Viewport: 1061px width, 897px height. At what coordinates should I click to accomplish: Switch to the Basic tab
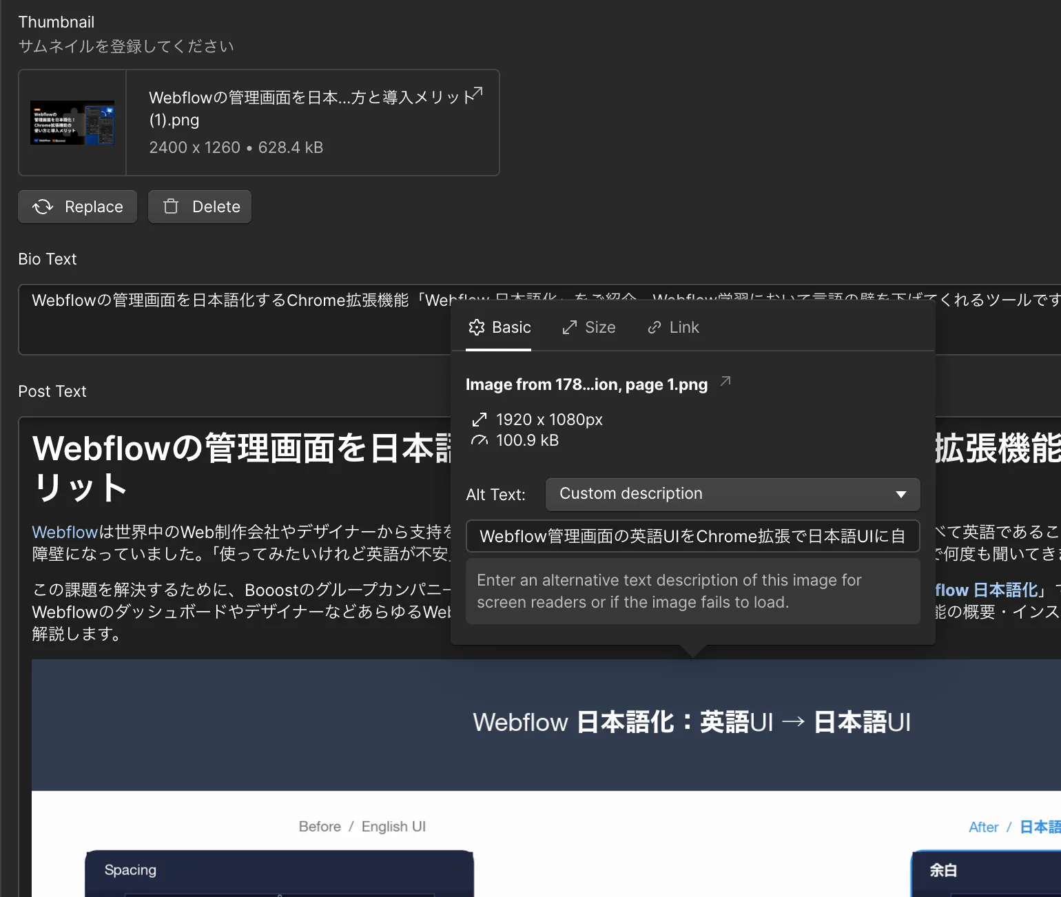point(499,327)
